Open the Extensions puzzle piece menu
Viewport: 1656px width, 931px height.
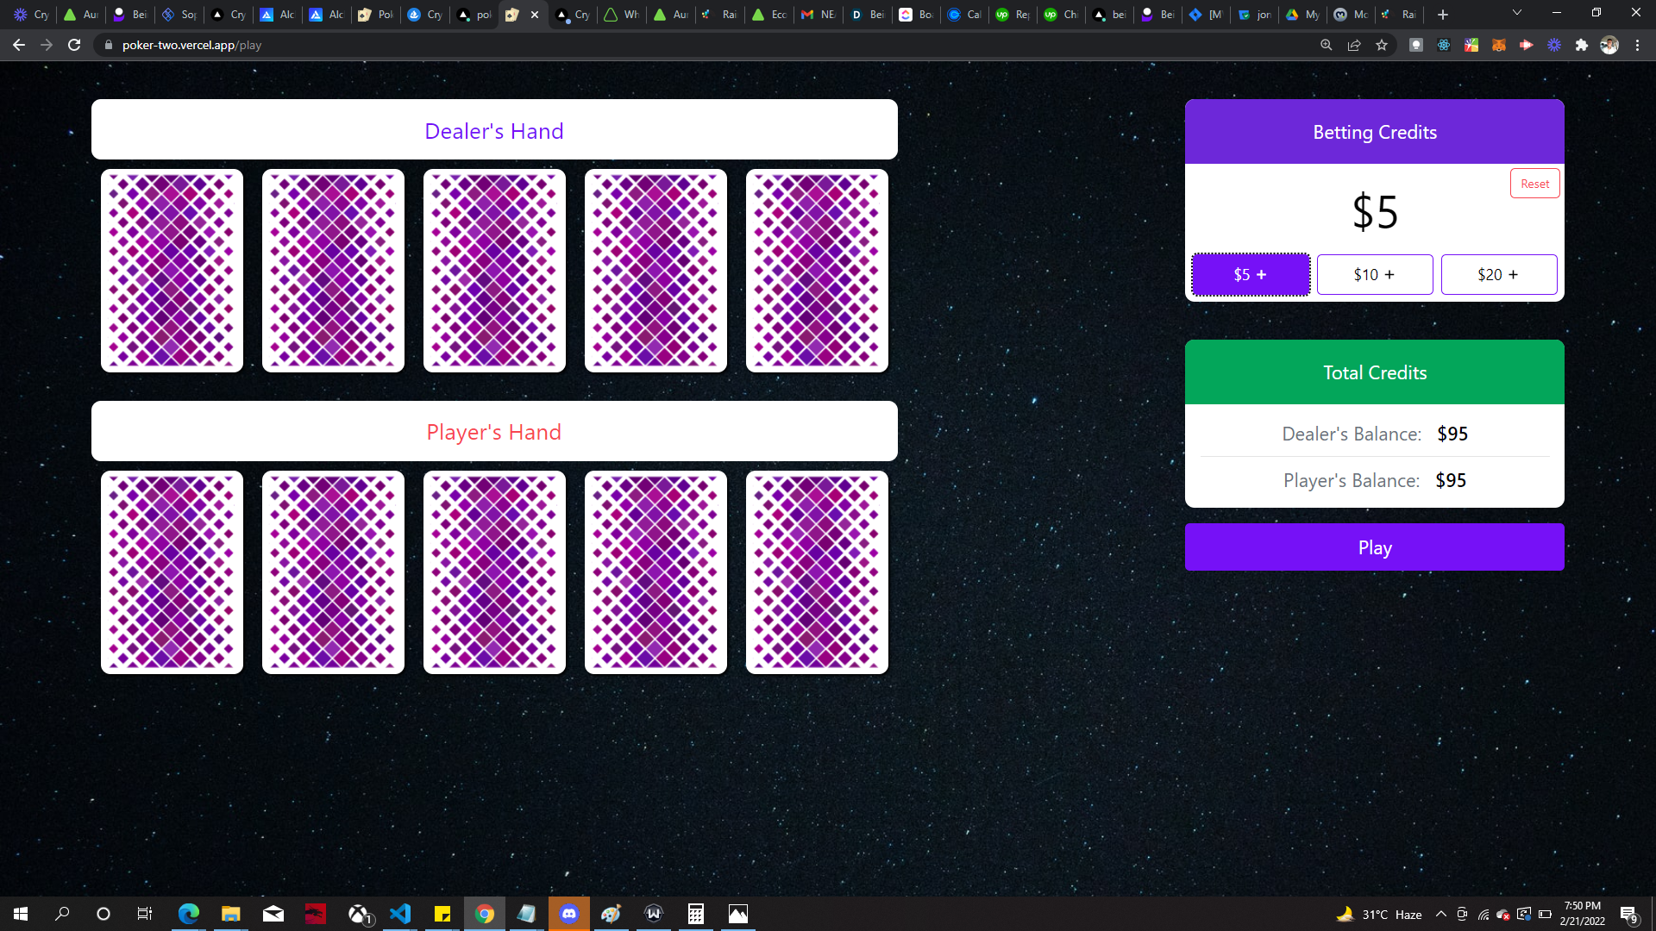pos(1582,45)
